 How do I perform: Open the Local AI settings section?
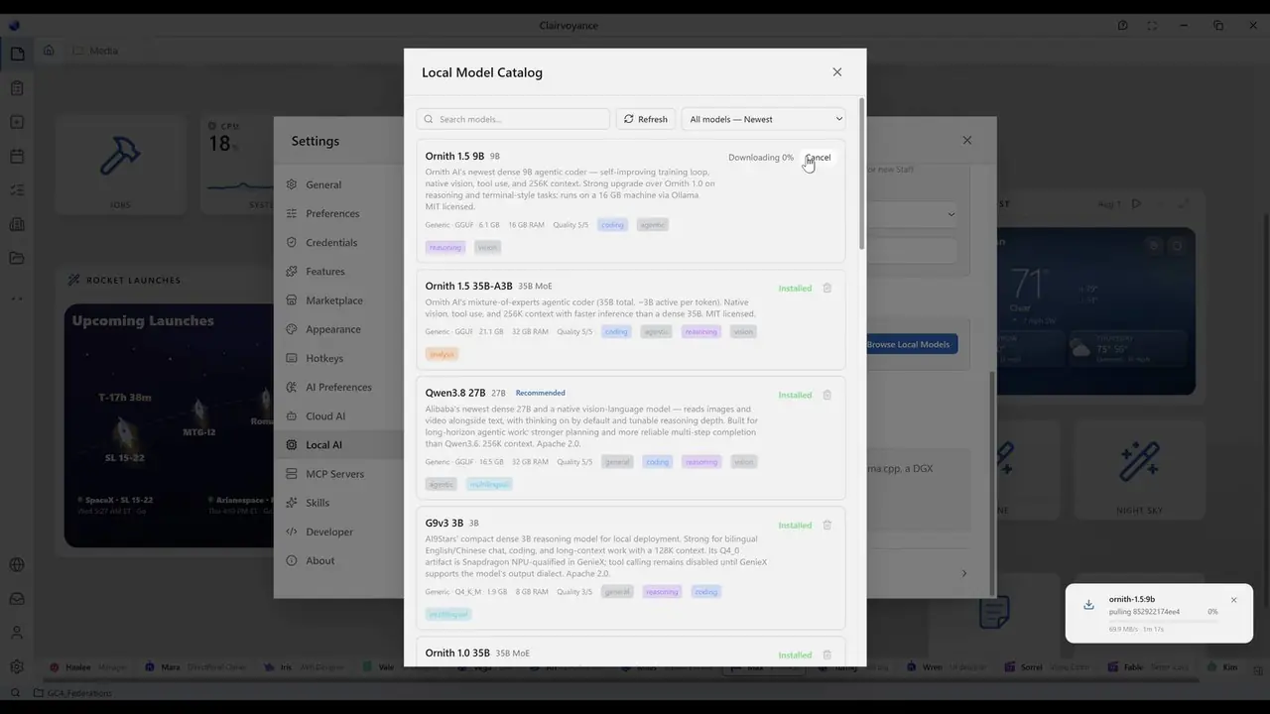click(x=323, y=445)
